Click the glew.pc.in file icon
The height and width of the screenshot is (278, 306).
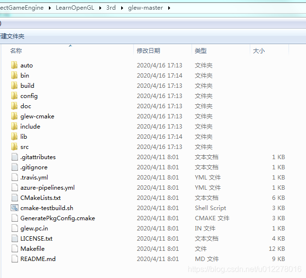pos(15,228)
